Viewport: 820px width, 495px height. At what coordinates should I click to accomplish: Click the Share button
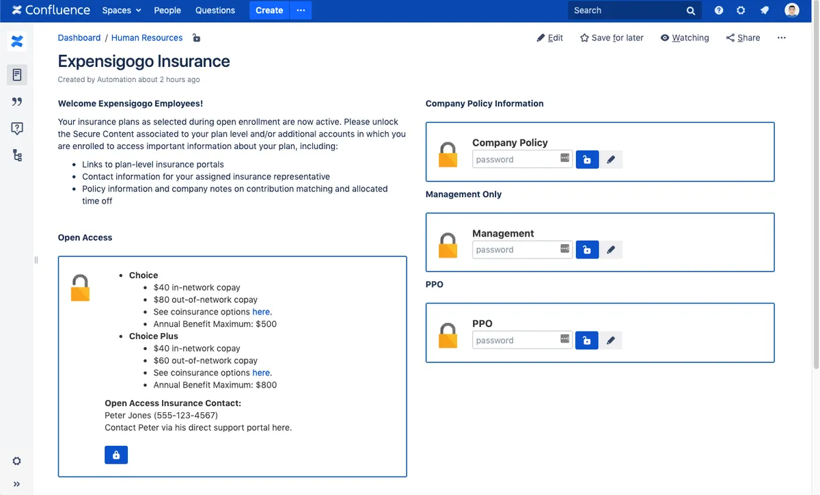click(743, 38)
